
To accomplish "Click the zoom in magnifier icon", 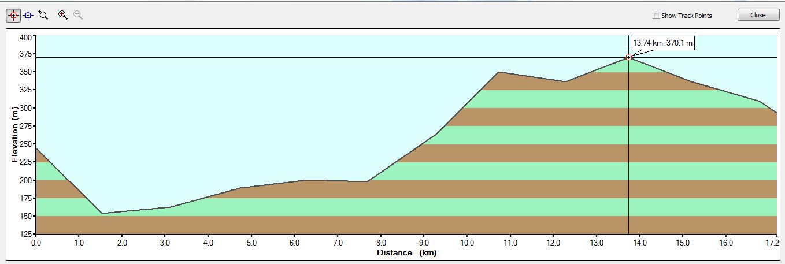I will tap(63, 15).
